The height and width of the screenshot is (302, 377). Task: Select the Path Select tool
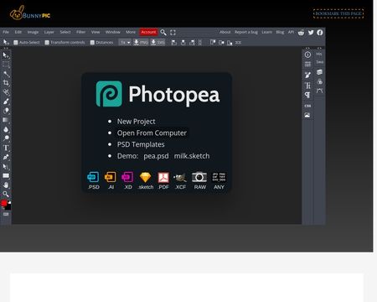point(6,166)
